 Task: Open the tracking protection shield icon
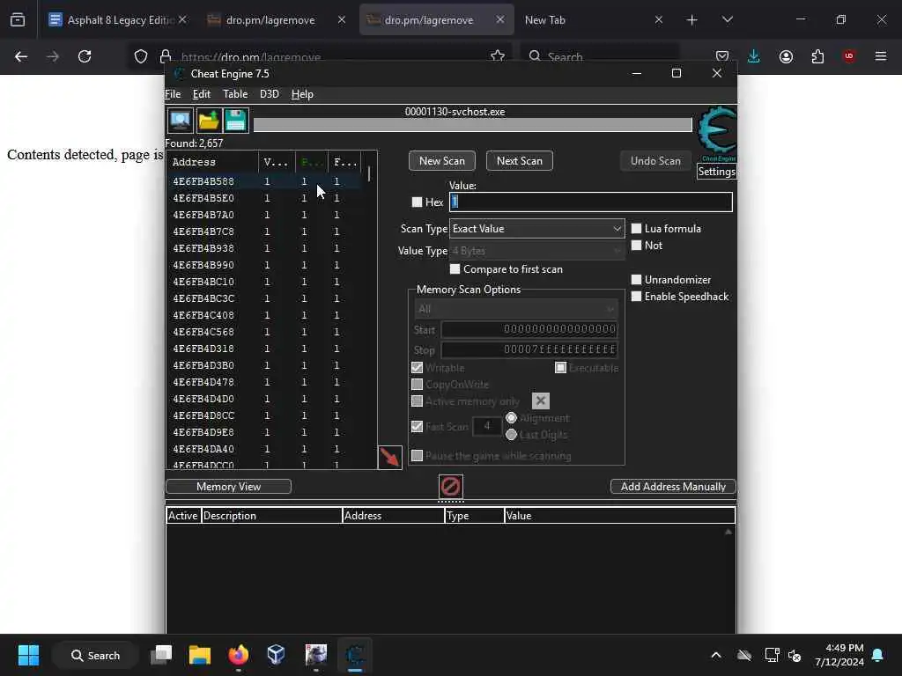[x=141, y=56]
